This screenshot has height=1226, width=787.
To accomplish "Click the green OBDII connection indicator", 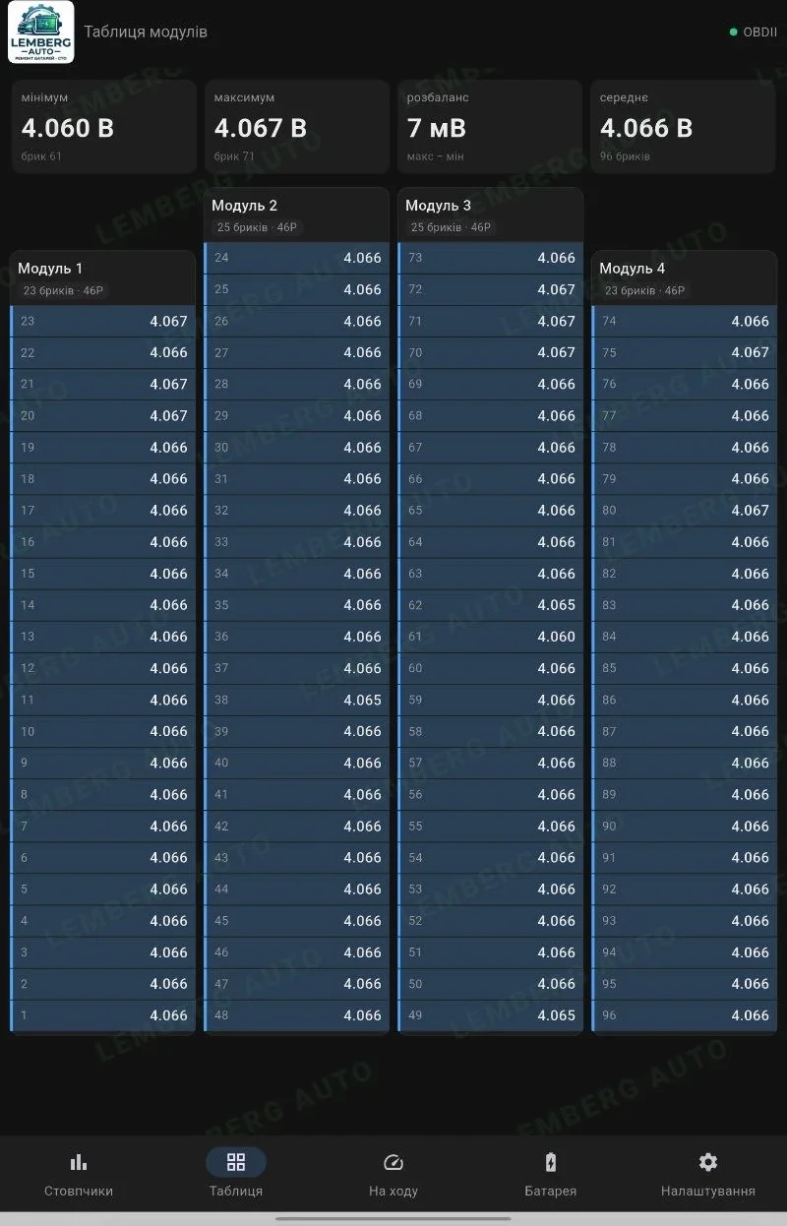I will click(x=754, y=31).
